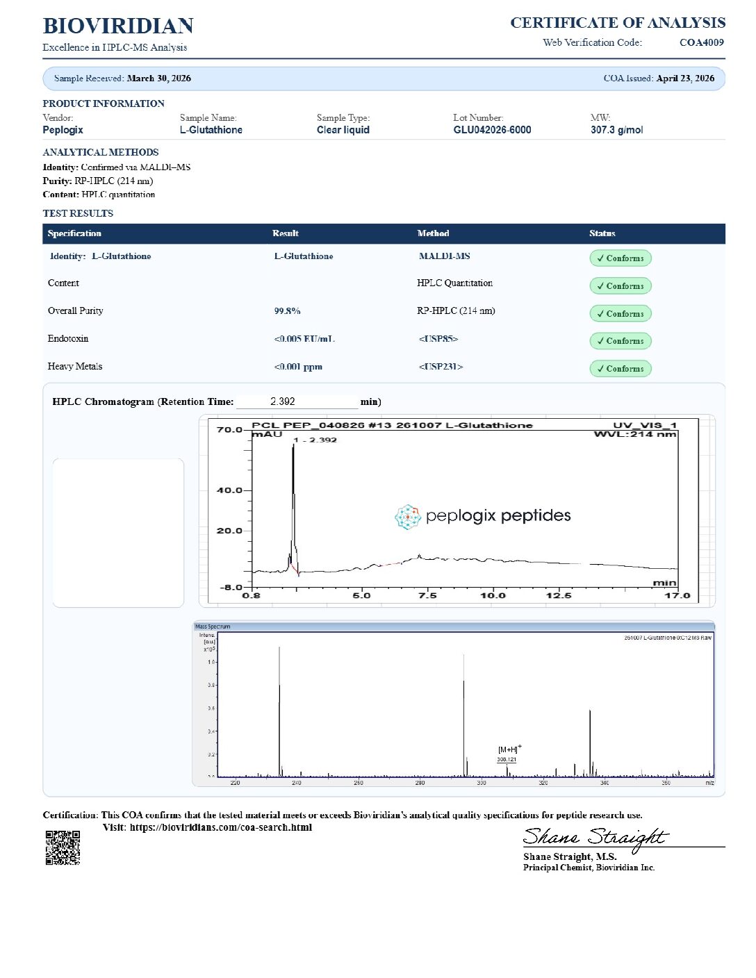Click the BIOVIRIDIAN company heading

(x=118, y=26)
